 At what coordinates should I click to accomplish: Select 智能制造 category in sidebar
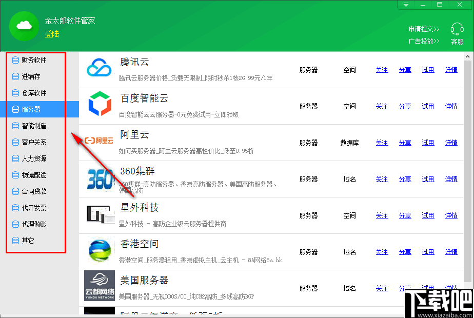click(39, 126)
